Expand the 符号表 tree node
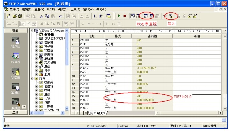This screenshot has width=231, height=131. [36, 47]
